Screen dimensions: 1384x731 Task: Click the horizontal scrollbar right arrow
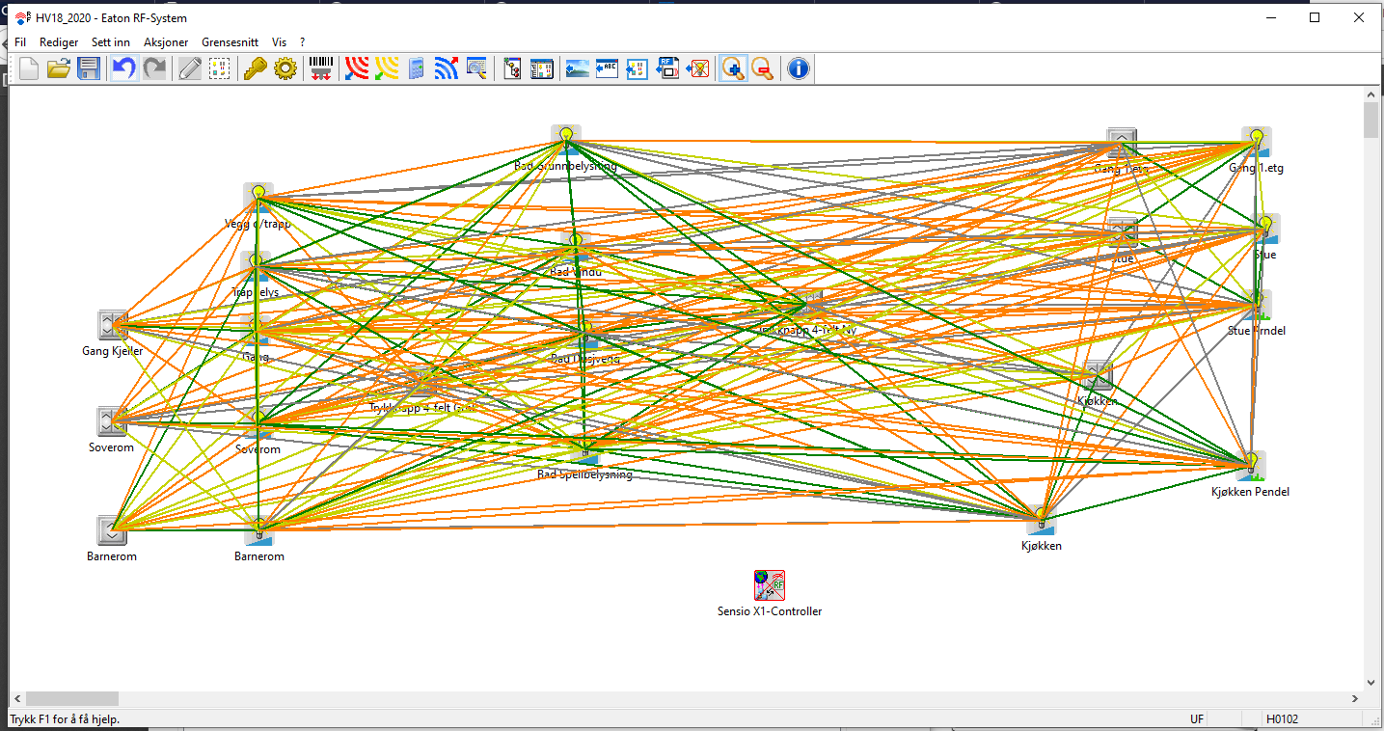click(x=1356, y=698)
